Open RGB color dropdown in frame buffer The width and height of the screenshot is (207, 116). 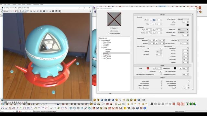coord(8,11)
